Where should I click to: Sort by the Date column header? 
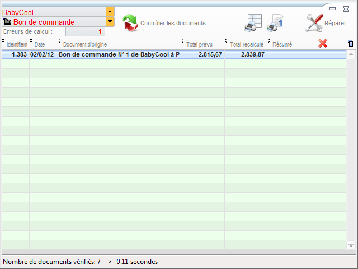40,44
